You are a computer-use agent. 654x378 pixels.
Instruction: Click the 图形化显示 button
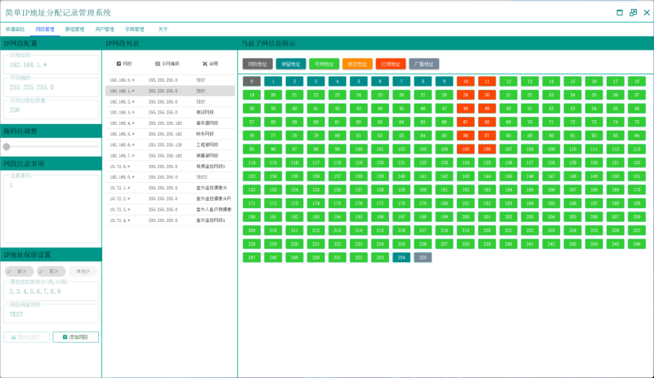[26, 337]
